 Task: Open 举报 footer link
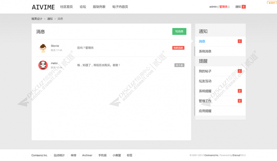[x=73, y=155]
